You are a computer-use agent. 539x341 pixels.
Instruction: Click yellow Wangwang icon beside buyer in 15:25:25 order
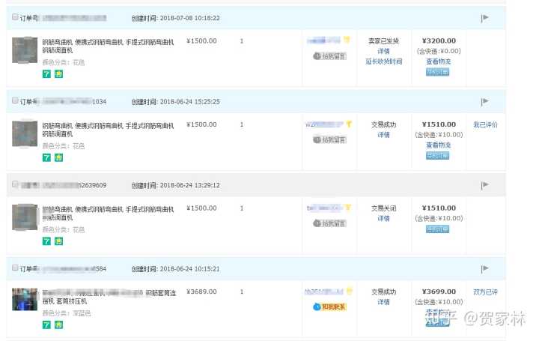point(349,124)
